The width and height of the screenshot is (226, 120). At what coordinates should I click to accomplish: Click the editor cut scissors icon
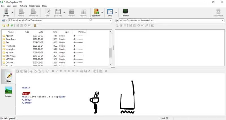pos(31,71)
